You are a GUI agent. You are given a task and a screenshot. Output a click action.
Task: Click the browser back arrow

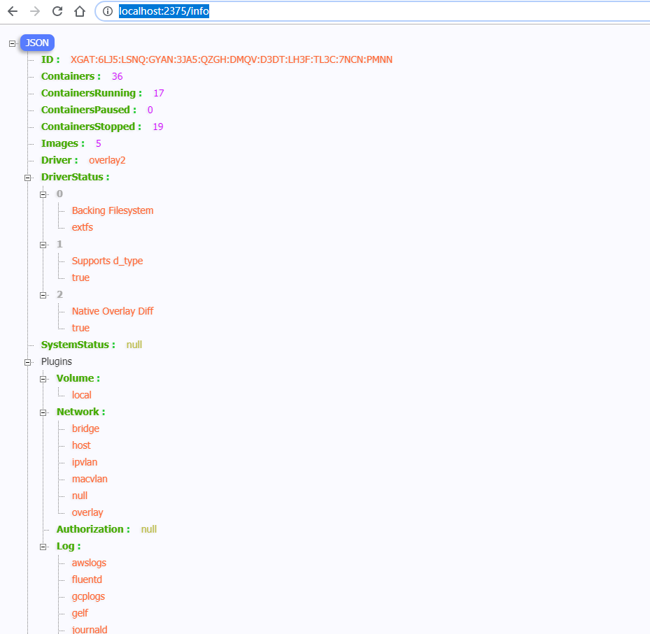12,11
